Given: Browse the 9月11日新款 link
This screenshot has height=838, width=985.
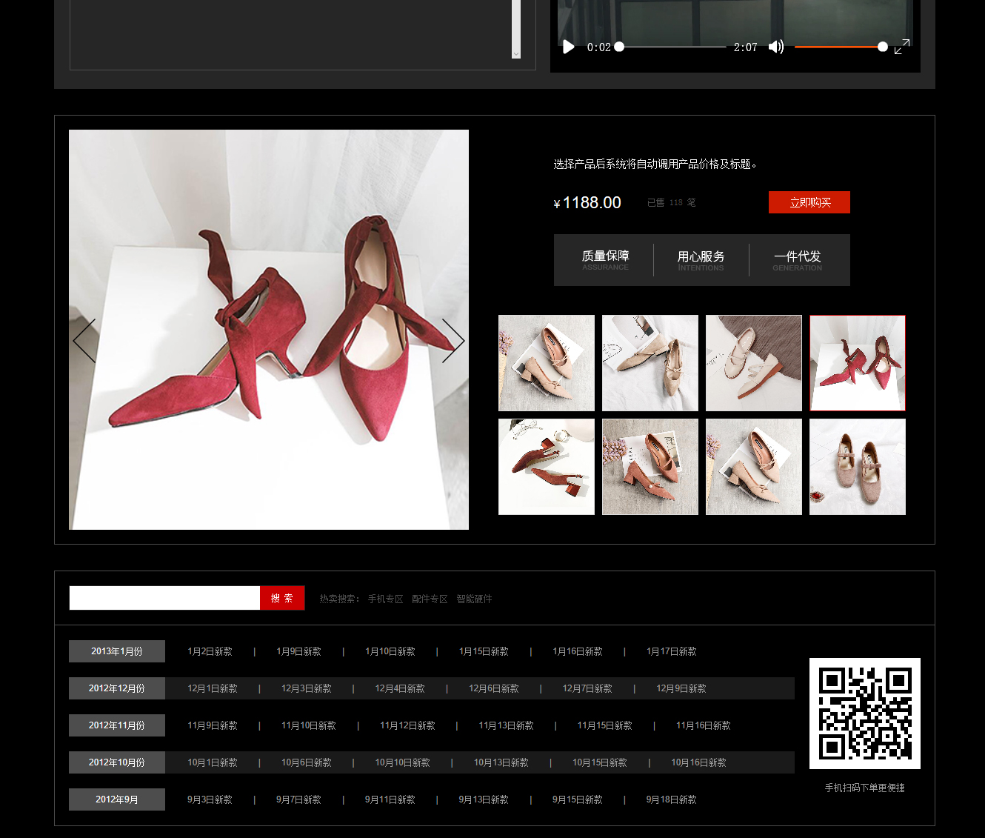Looking at the screenshot, I should [x=390, y=799].
